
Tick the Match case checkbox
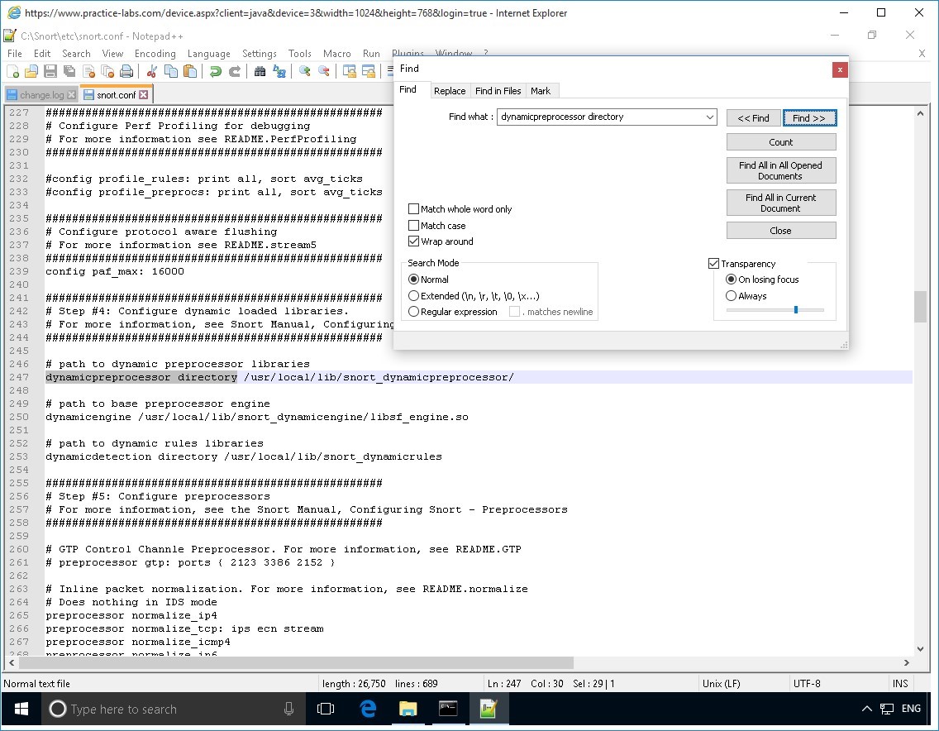pyautogui.click(x=414, y=226)
